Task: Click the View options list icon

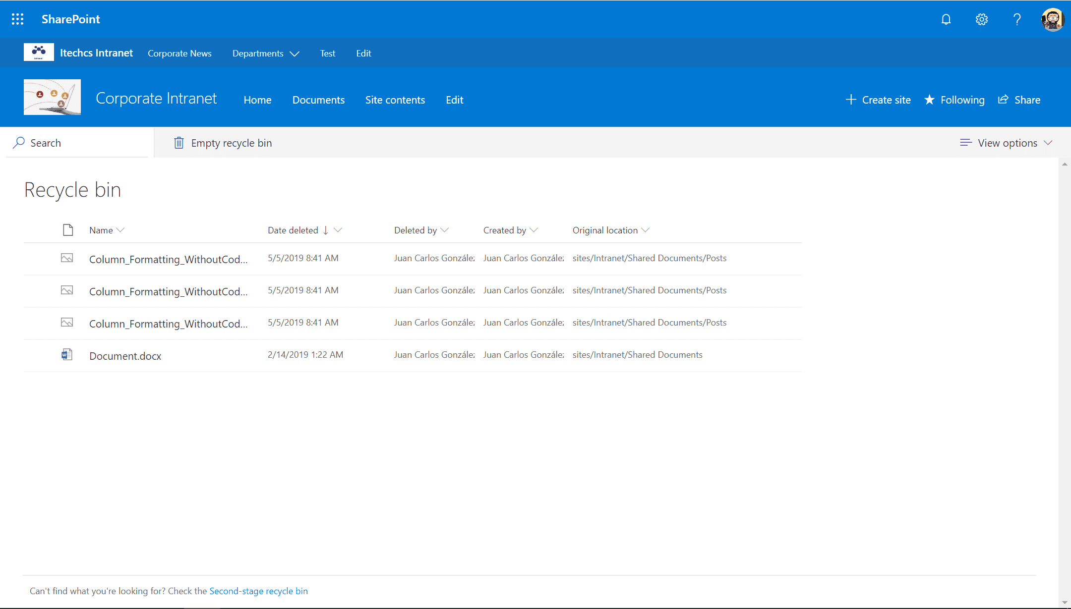Action: [965, 143]
